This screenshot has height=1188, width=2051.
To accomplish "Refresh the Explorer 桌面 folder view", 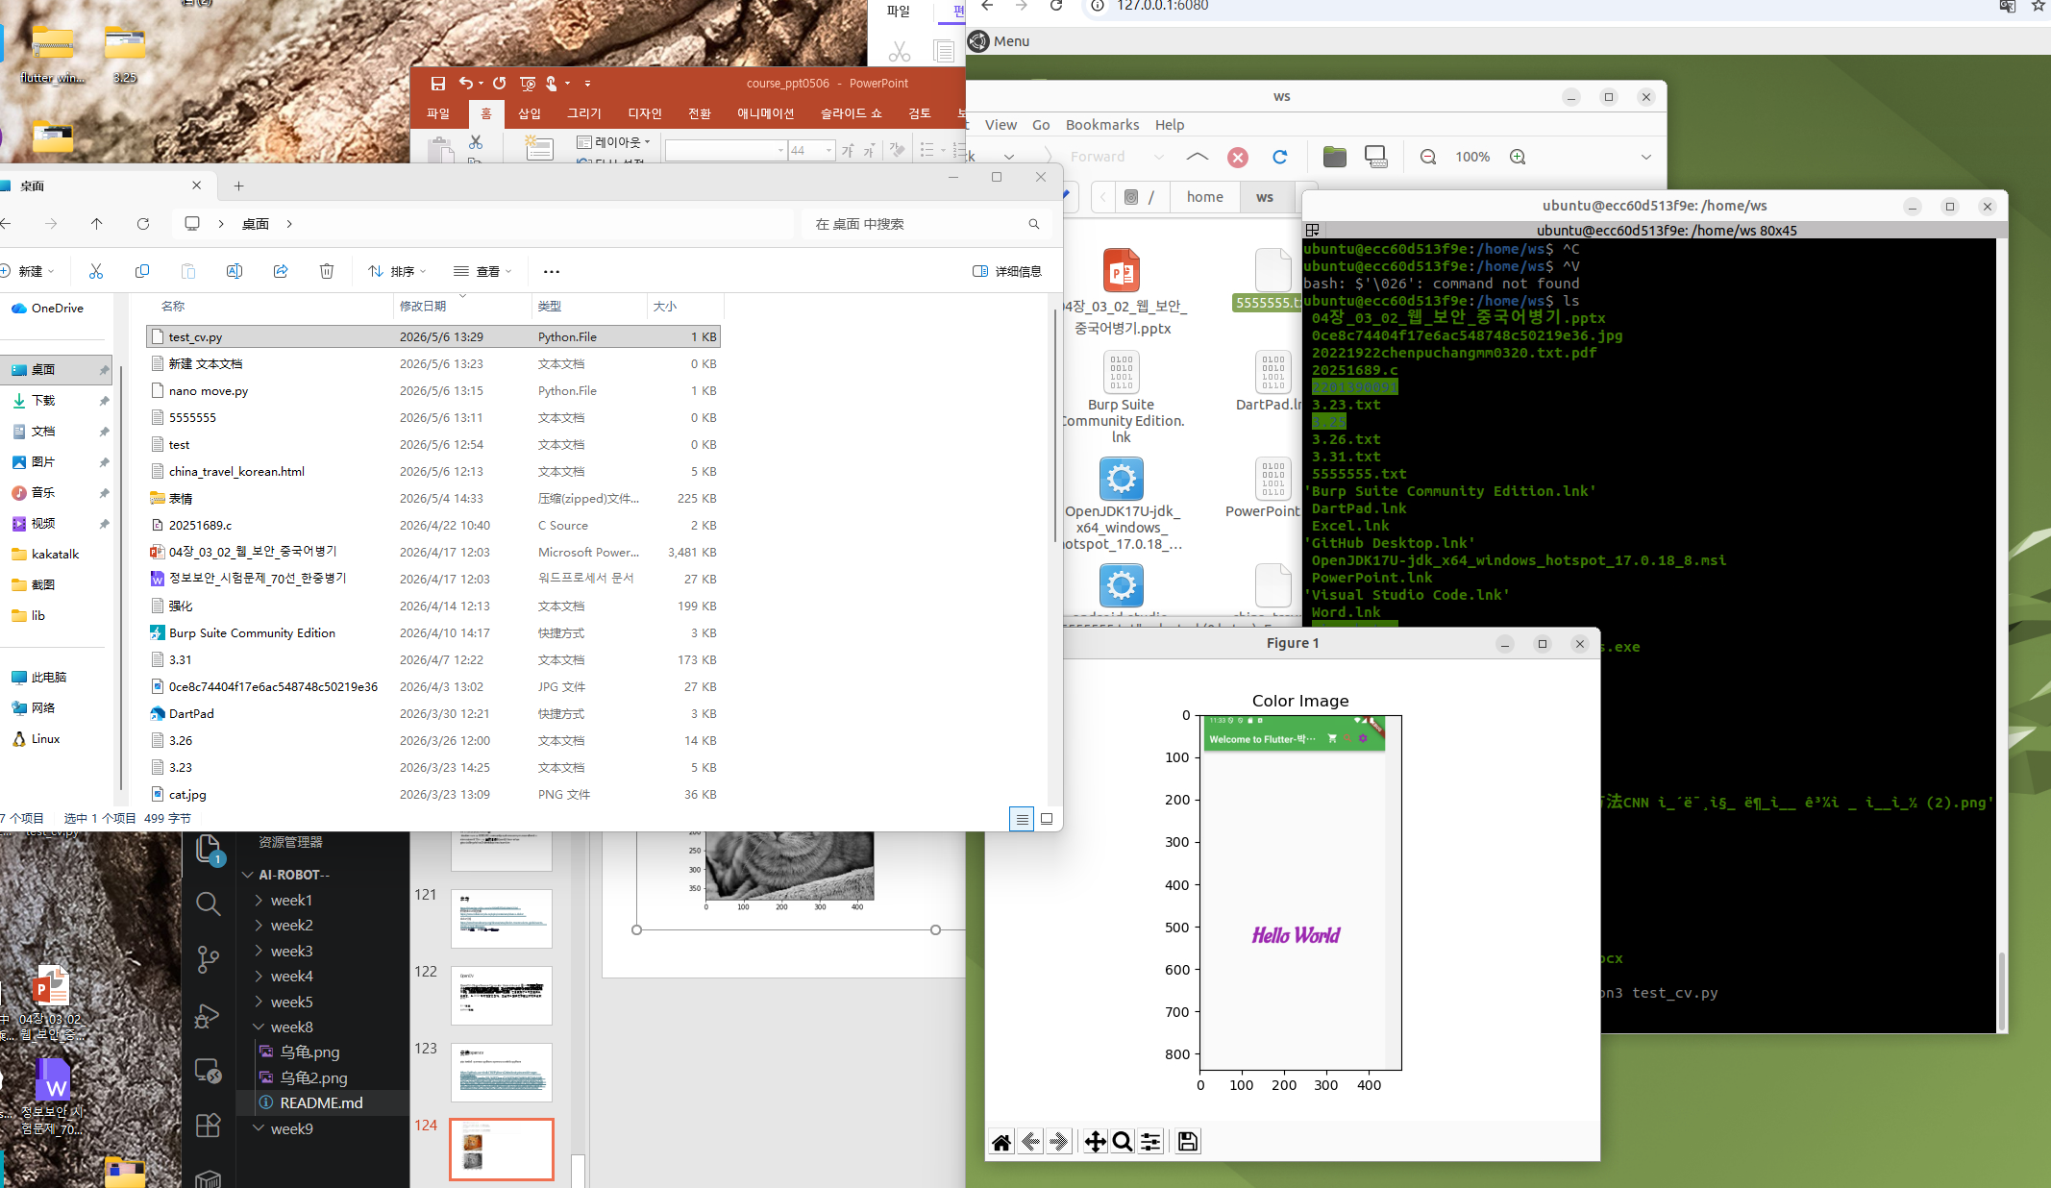I will pyautogui.click(x=143, y=224).
